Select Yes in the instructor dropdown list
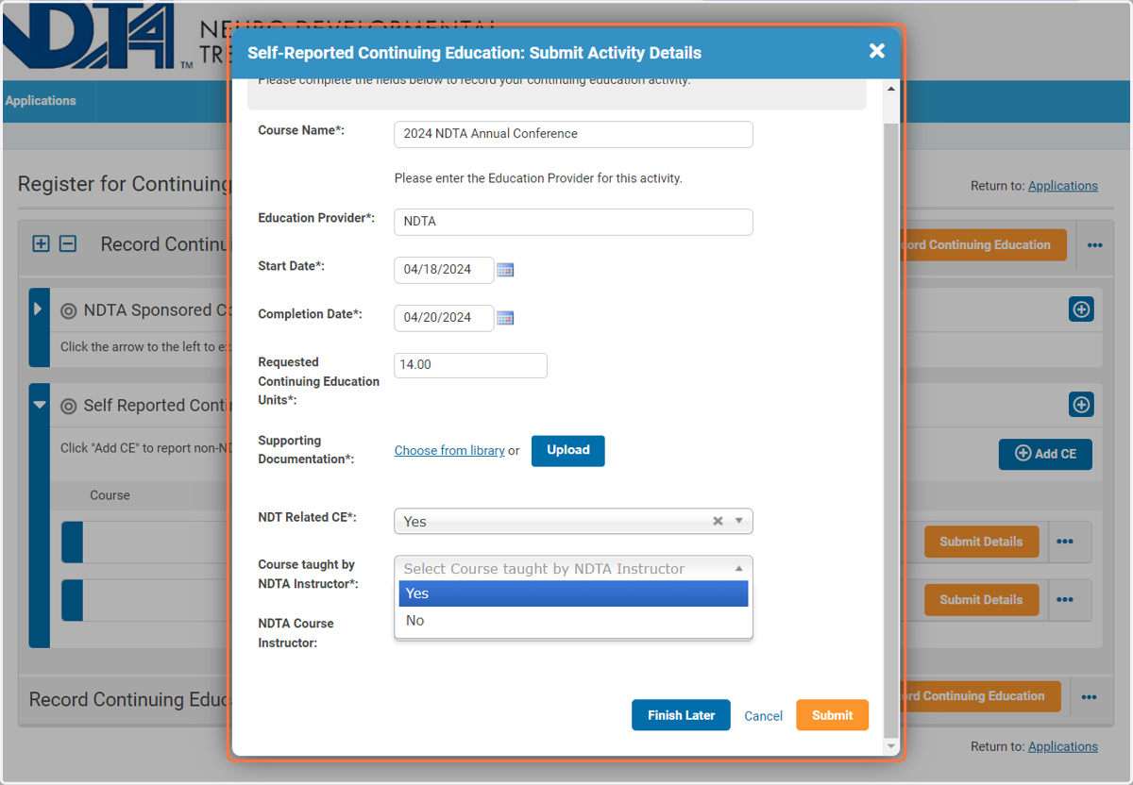 pos(573,593)
